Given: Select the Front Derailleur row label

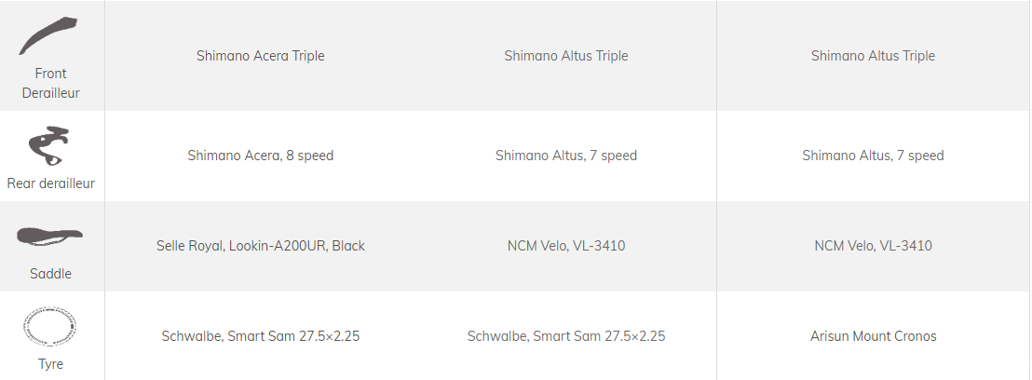Looking at the screenshot, I should click(x=51, y=83).
